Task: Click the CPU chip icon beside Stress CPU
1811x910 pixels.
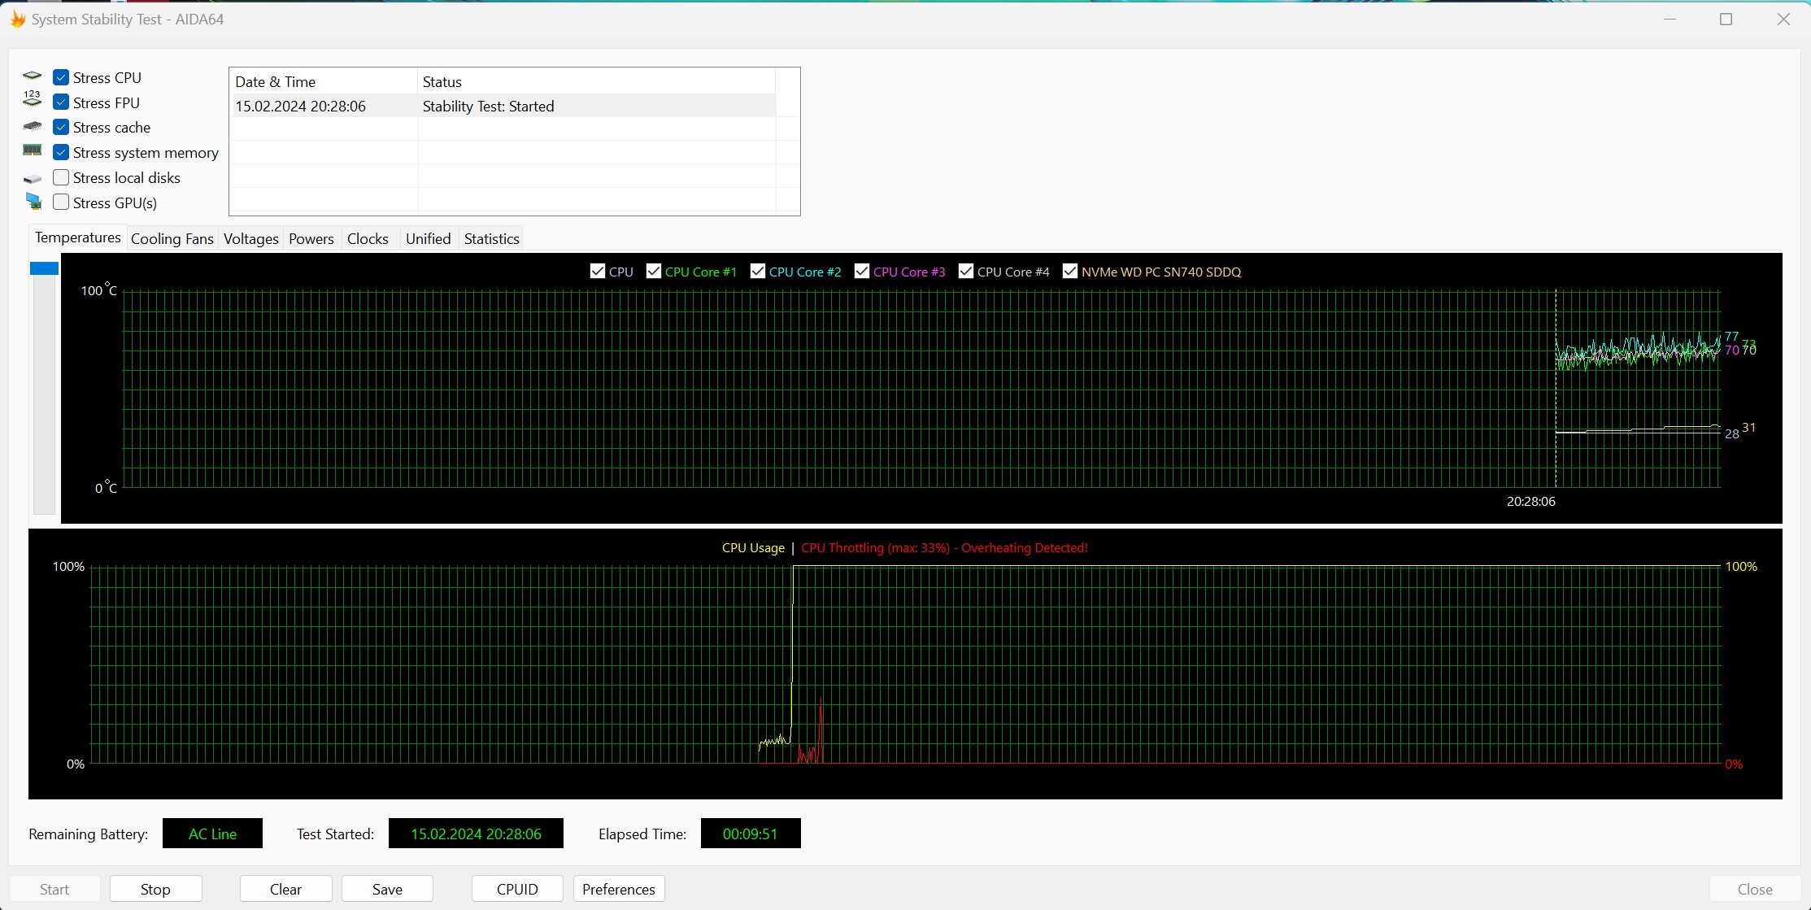Action: 32,76
